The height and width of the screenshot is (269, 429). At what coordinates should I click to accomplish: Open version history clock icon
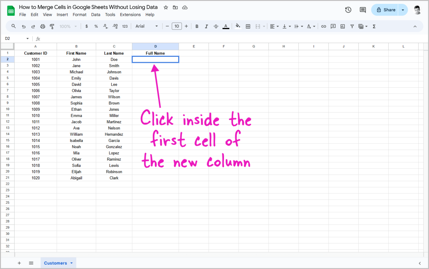(348, 10)
